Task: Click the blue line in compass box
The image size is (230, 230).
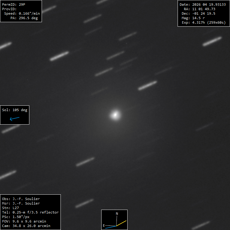Action: [111, 227]
